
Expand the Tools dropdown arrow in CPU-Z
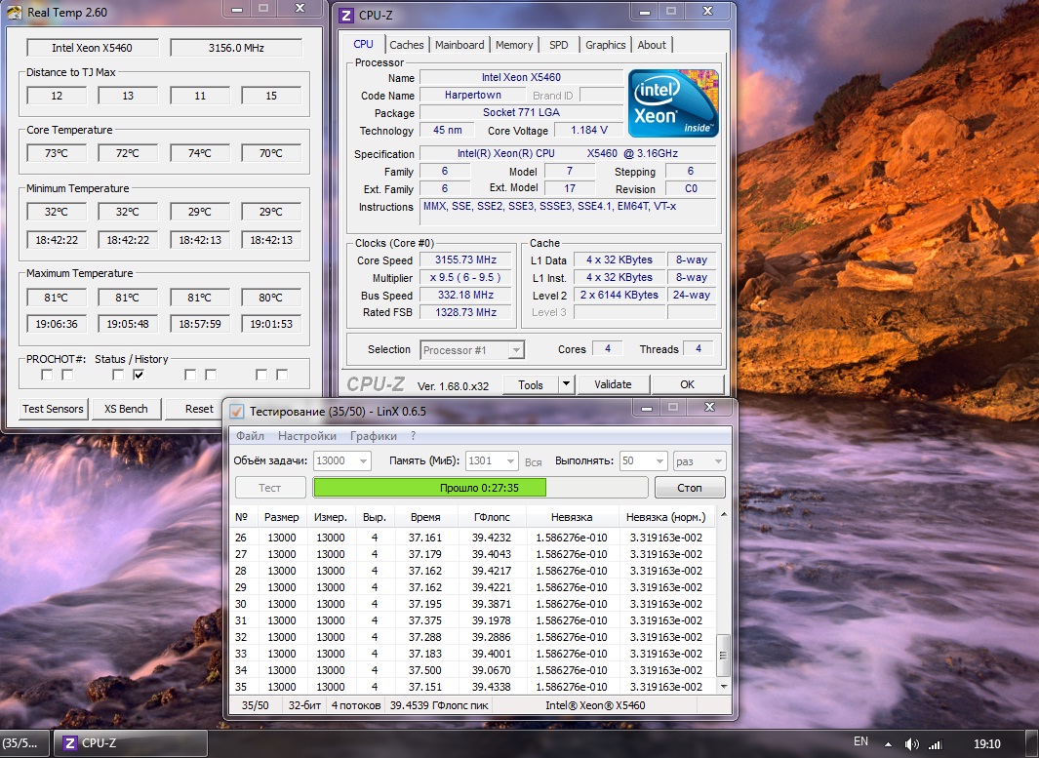565,384
